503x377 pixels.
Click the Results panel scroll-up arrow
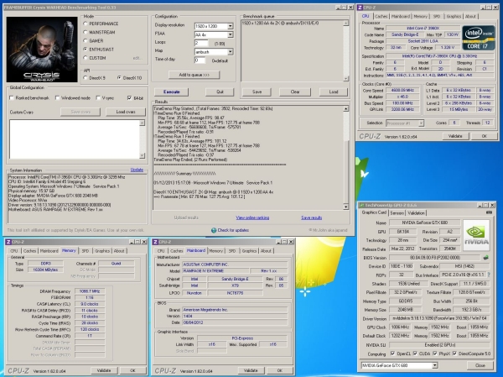(345, 109)
